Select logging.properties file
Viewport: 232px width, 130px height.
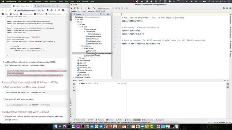click(x=92, y=56)
